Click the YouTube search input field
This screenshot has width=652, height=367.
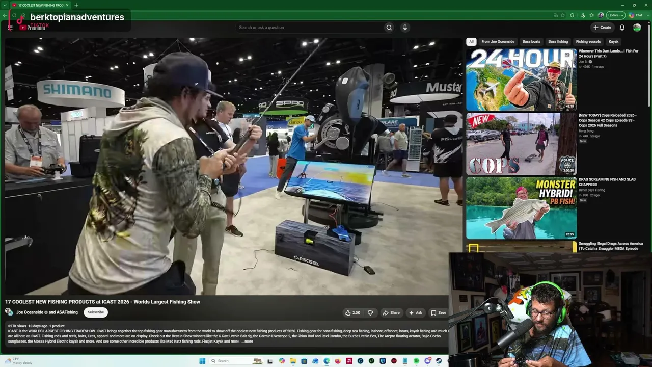coord(311,28)
